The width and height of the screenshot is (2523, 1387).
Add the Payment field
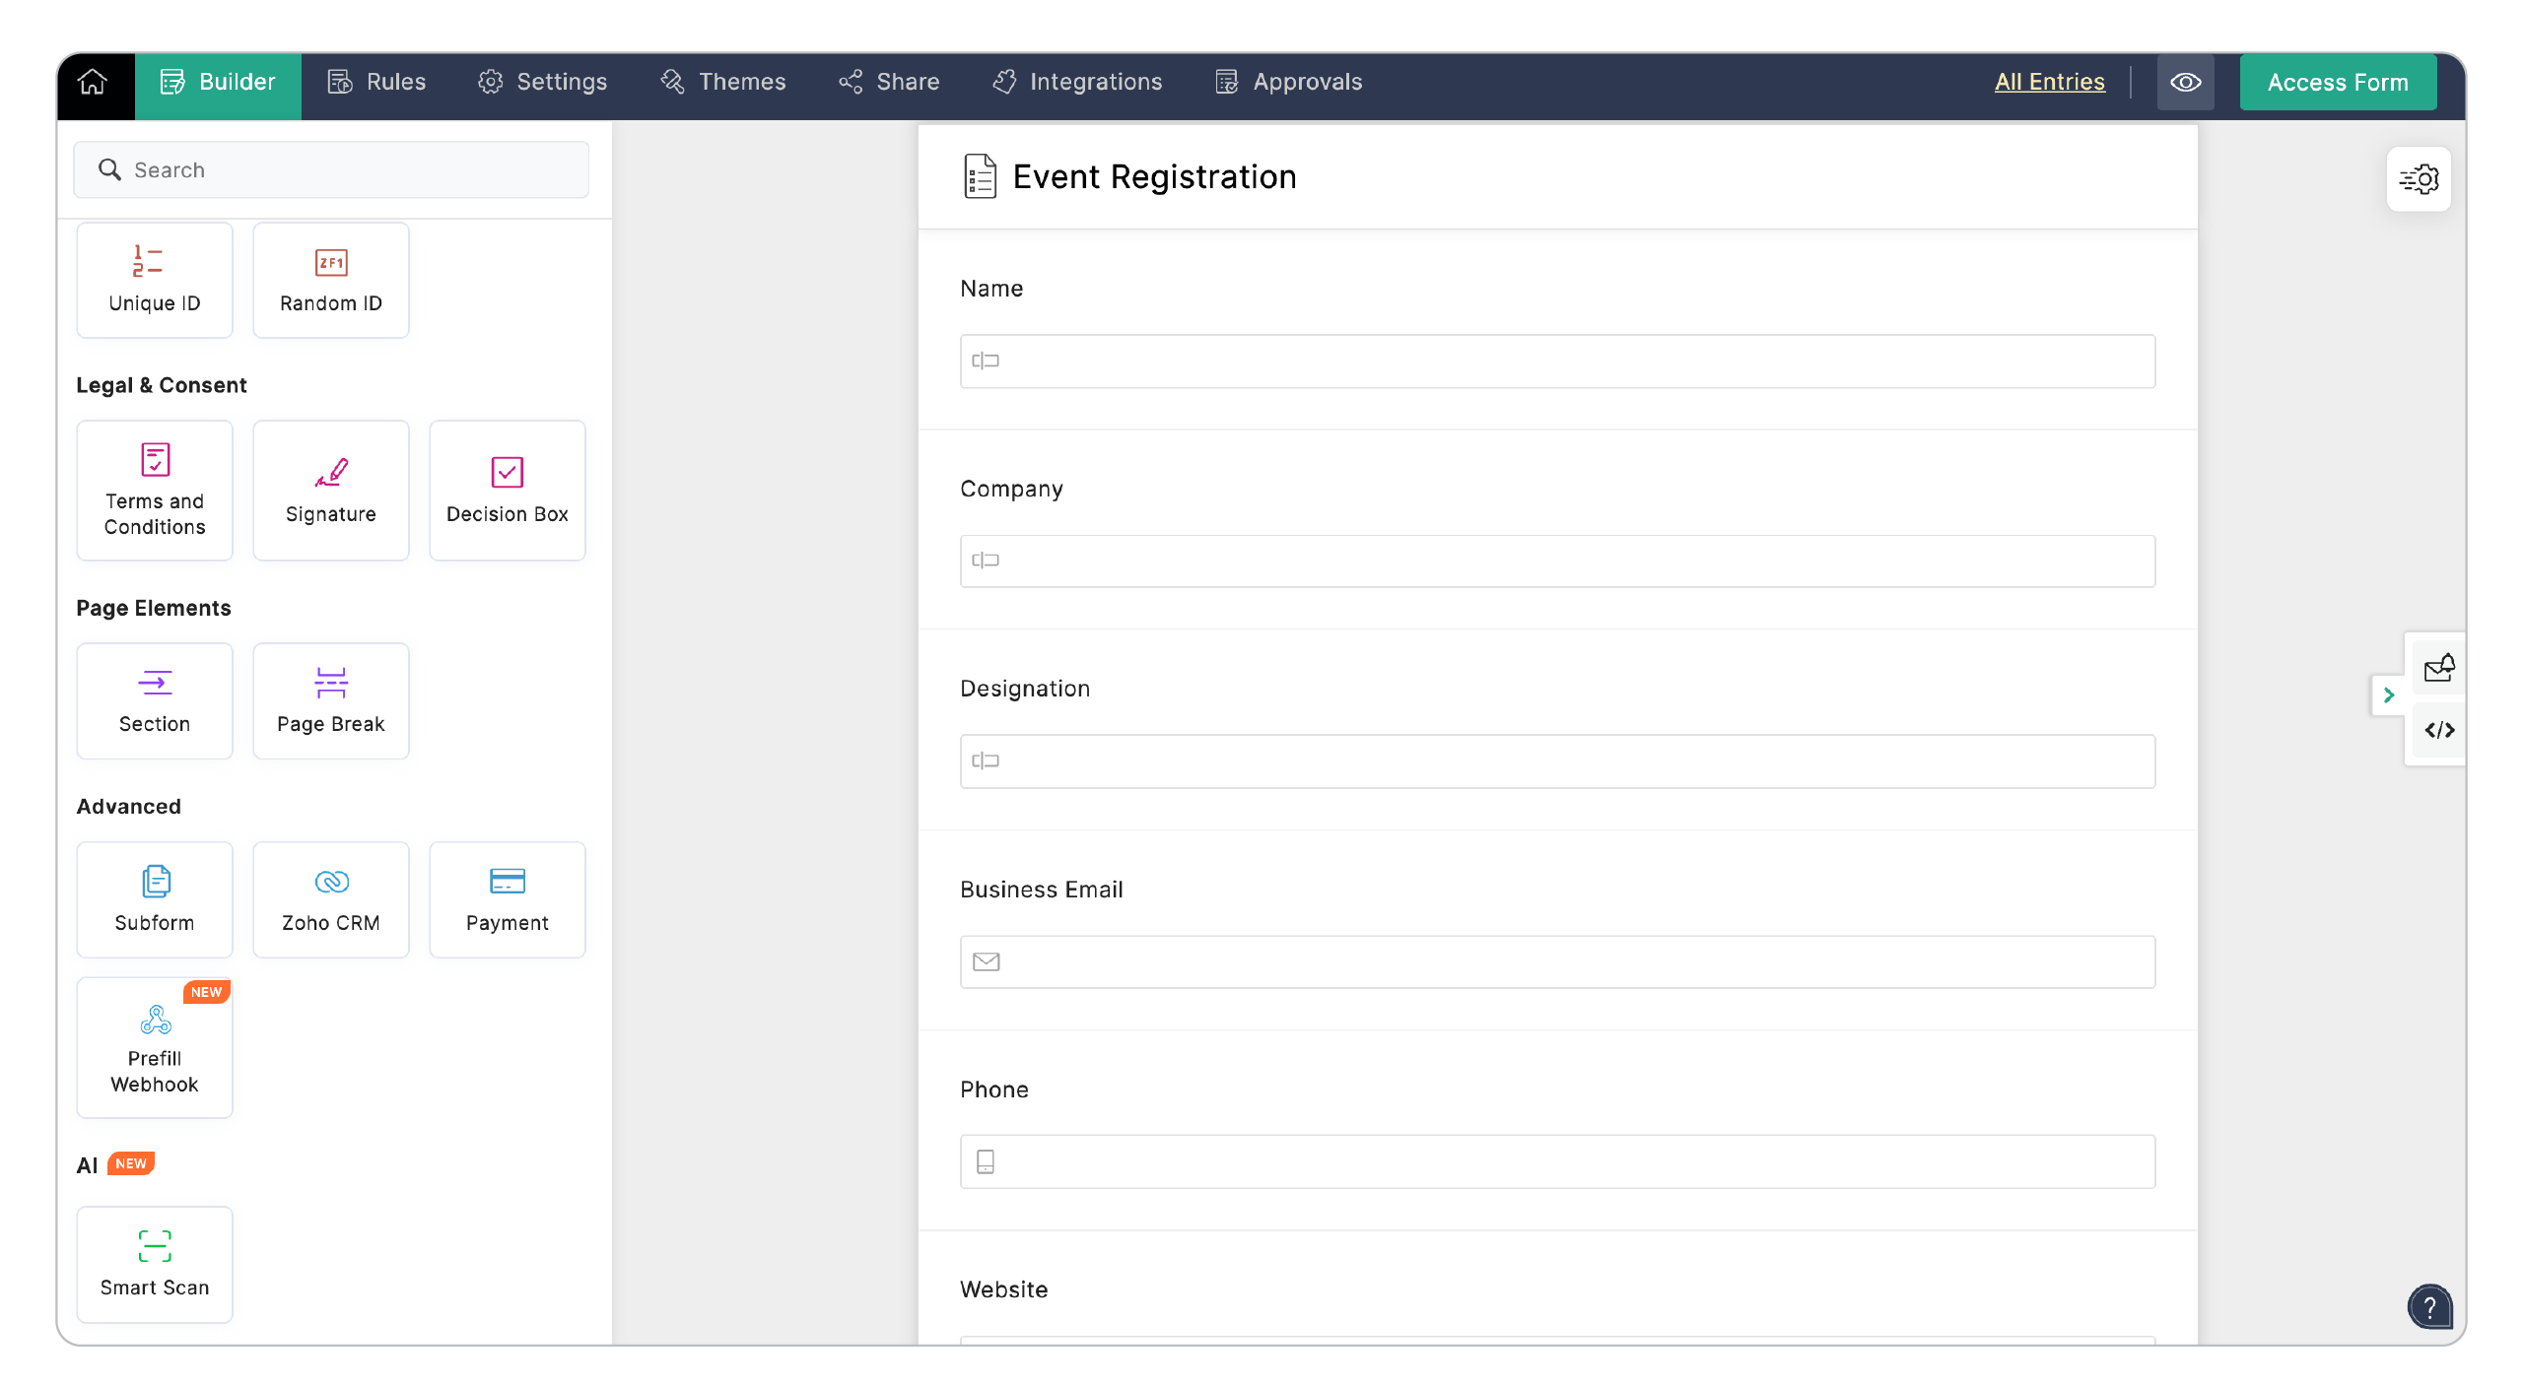click(507, 898)
